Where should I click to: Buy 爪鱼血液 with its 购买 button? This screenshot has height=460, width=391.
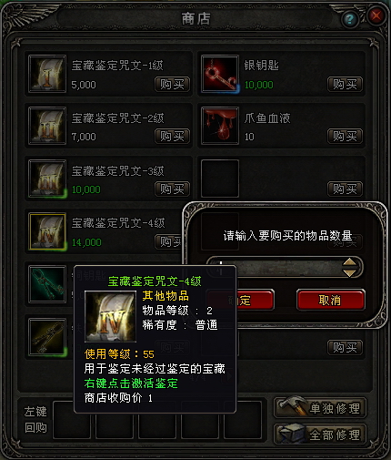[x=345, y=137]
